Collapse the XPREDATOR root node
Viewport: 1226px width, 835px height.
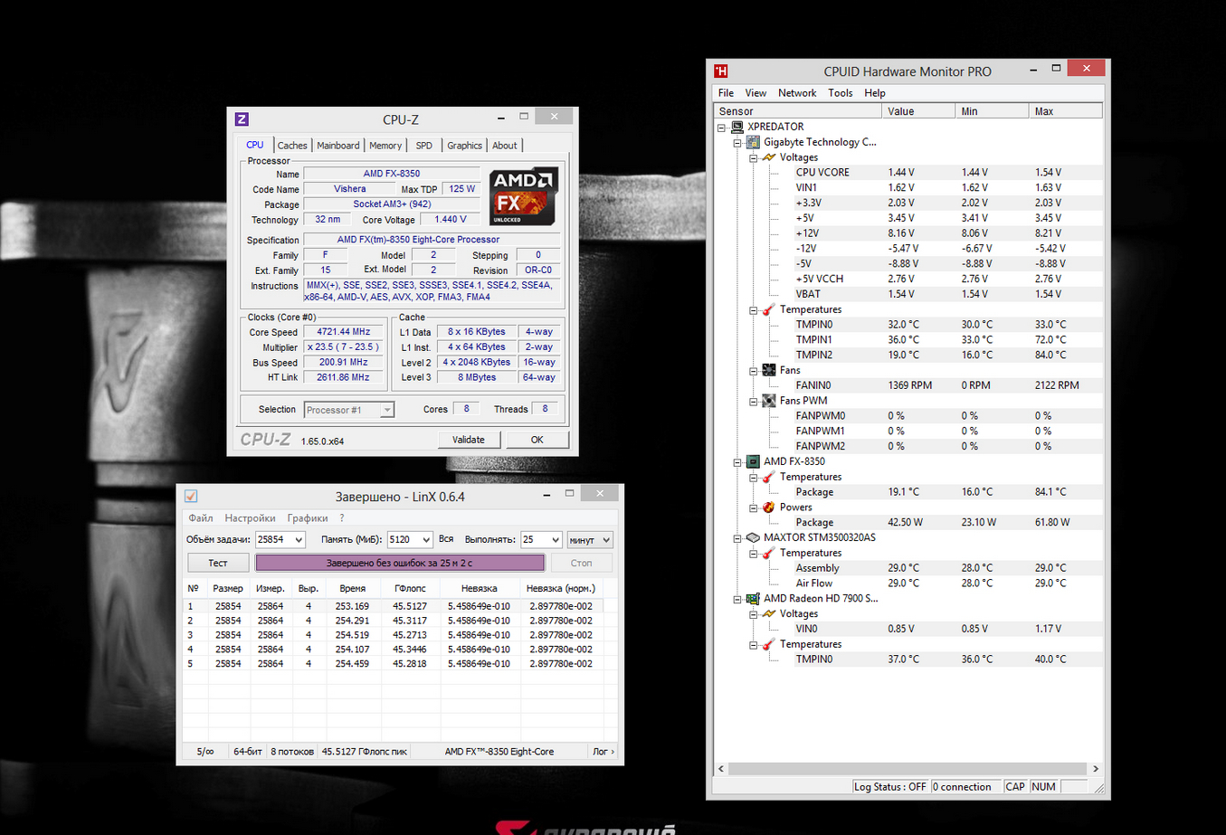coord(722,128)
